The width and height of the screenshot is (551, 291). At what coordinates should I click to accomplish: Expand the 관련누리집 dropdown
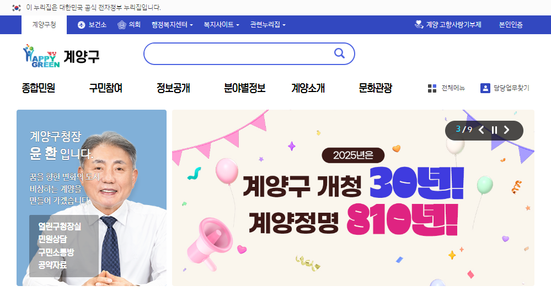pyautogui.click(x=268, y=25)
